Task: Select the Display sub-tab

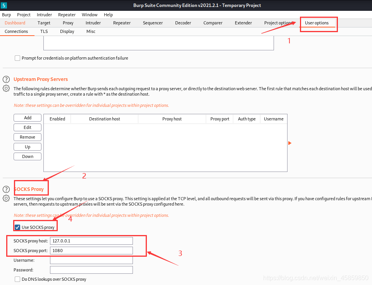Action: (x=67, y=31)
